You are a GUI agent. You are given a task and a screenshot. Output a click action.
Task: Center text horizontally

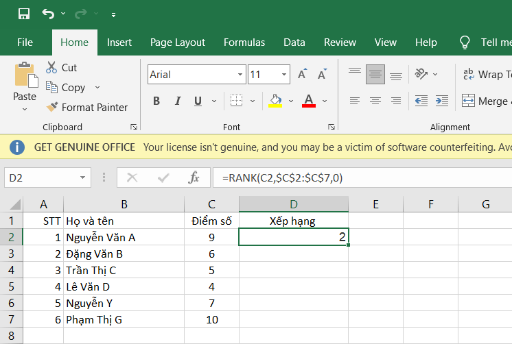[x=375, y=101]
